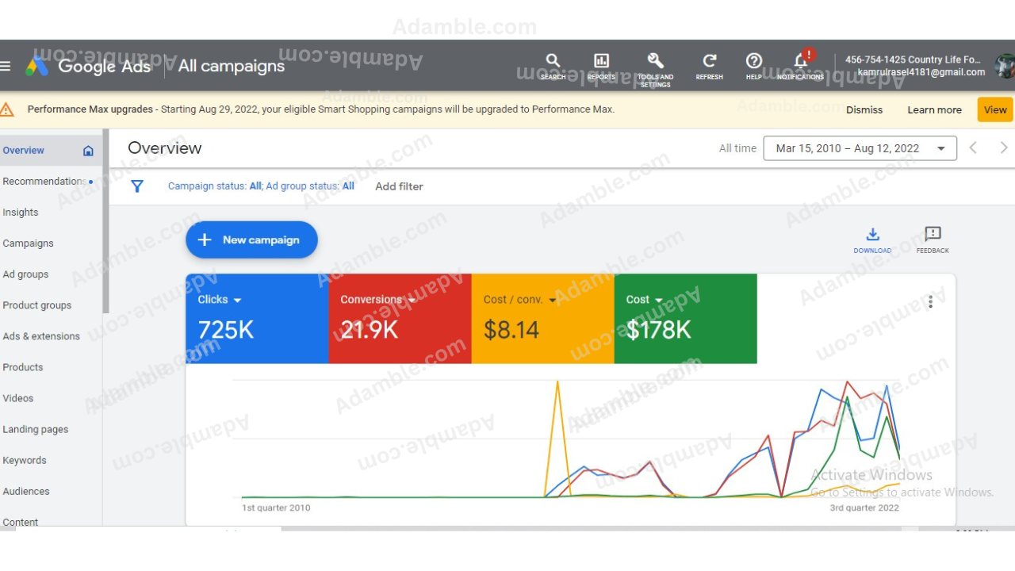Screen dimensions: 1015x571
Task: Click the account name 456-754-1425 Country Life
Action: (x=913, y=59)
